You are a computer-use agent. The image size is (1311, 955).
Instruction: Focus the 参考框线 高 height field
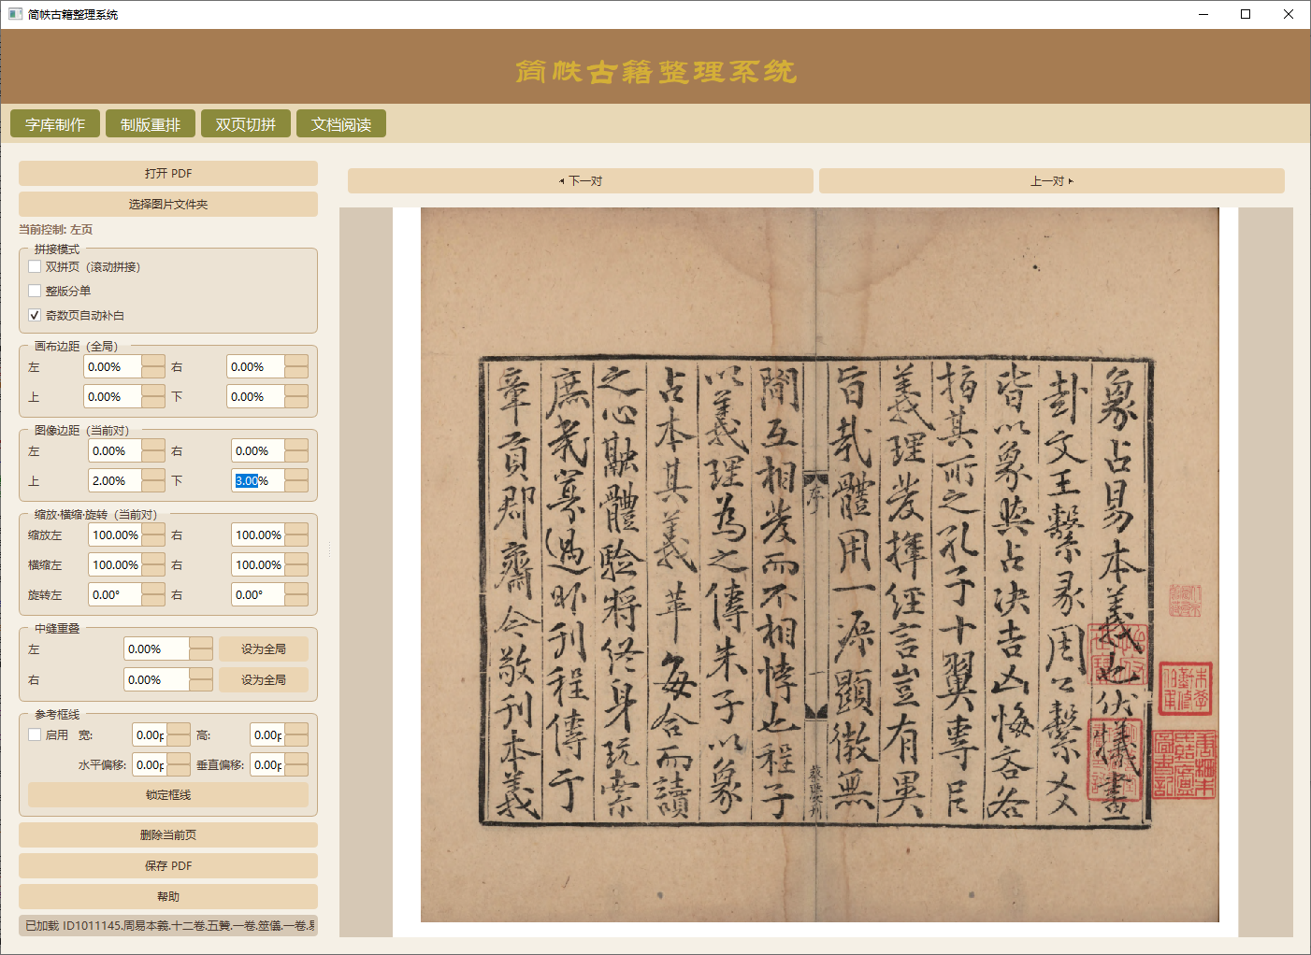[268, 735]
